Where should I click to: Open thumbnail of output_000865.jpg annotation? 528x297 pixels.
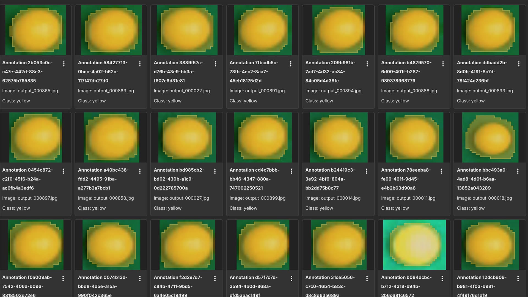(35, 30)
